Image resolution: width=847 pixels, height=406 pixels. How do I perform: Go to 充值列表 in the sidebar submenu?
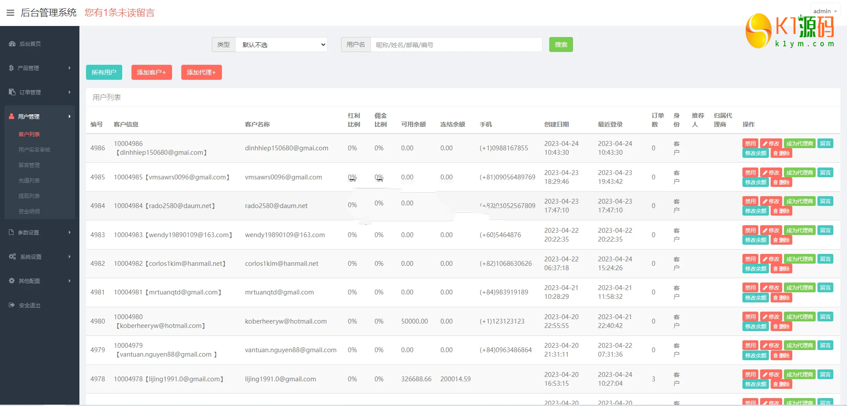click(29, 180)
